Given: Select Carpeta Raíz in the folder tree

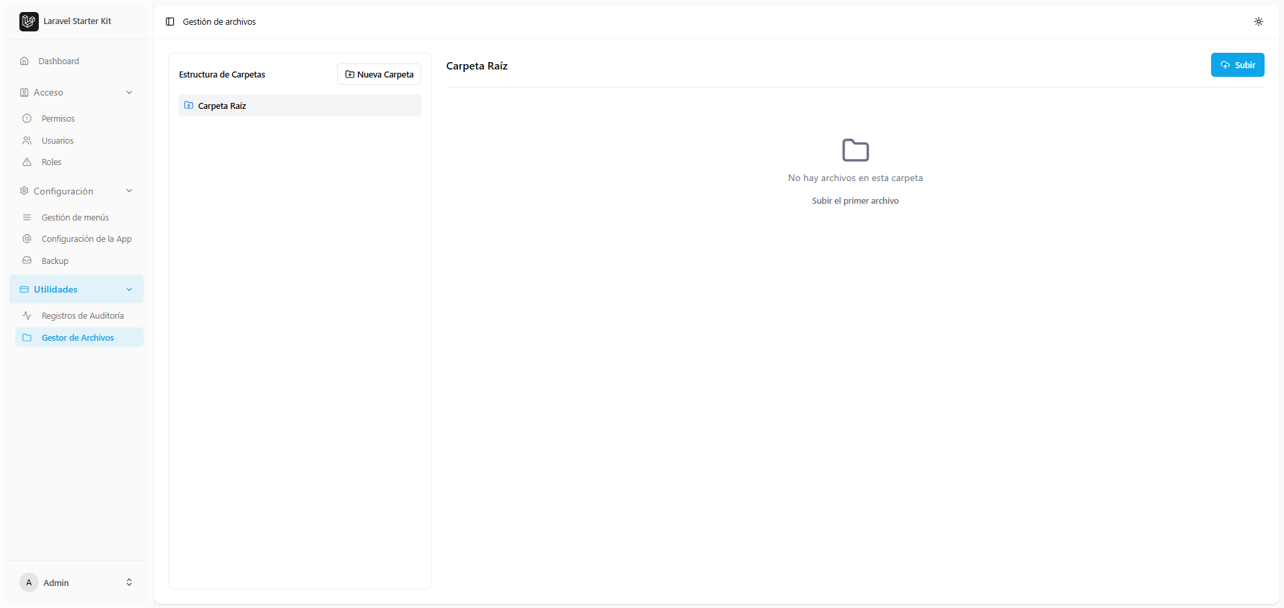Looking at the screenshot, I should [221, 105].
